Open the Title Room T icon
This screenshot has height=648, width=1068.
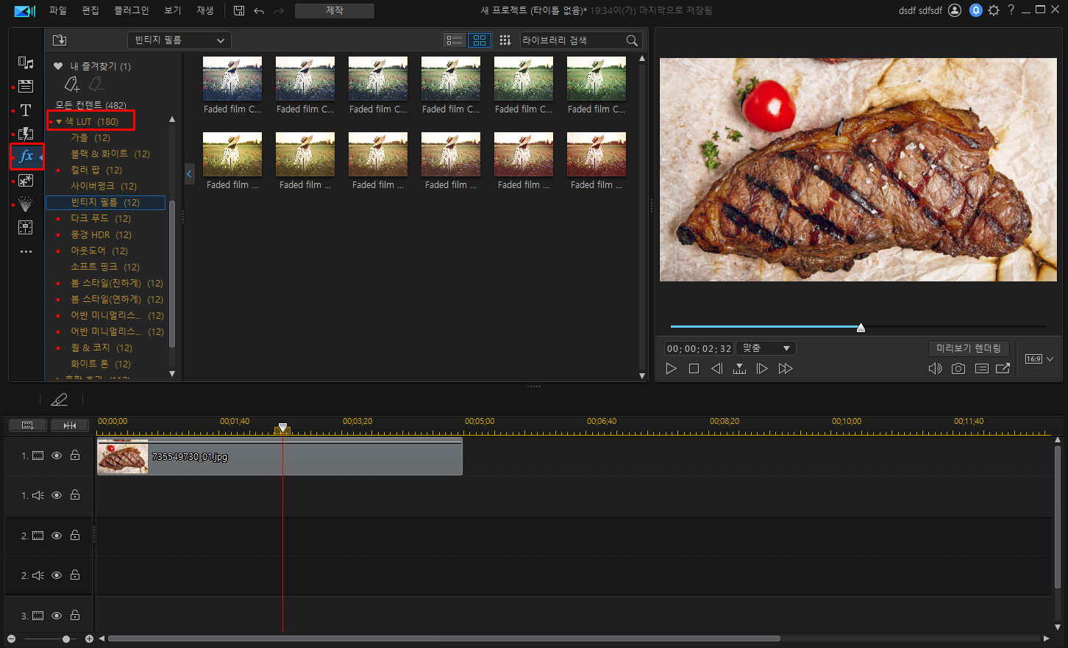click(26, 110)
